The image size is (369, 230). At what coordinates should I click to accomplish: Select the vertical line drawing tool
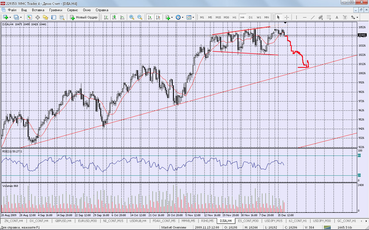pos(296,17)
